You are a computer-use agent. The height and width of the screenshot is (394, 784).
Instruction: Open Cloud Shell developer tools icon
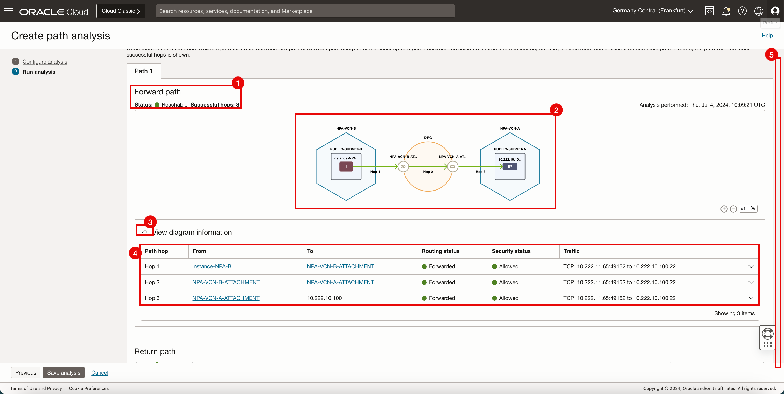click(x=709, y=11)
